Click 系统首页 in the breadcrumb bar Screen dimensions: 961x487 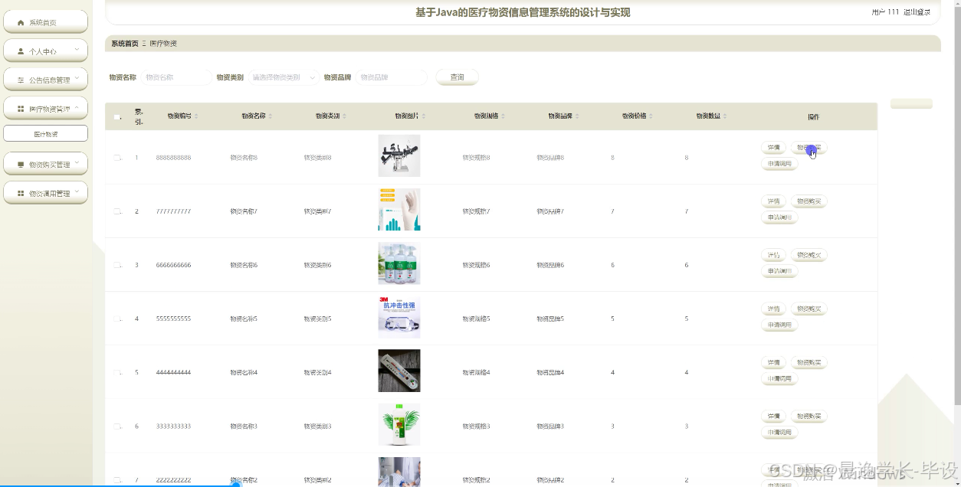coord(125,44)
